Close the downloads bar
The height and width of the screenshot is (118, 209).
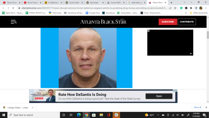pyautogui.click(x=206, y=107)
